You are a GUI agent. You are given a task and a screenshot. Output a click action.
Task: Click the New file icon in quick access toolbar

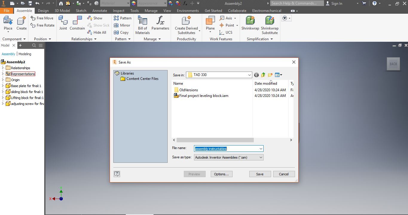(x=12, y=3)
